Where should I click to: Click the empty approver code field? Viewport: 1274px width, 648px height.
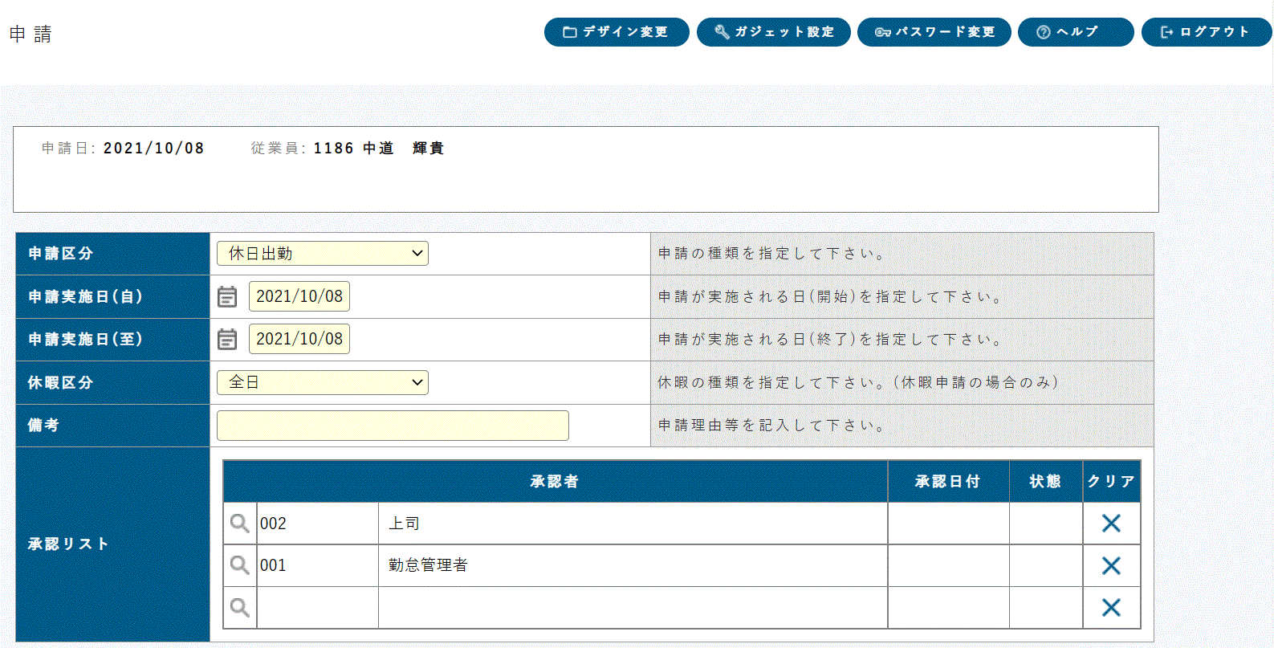pos(317,608)
